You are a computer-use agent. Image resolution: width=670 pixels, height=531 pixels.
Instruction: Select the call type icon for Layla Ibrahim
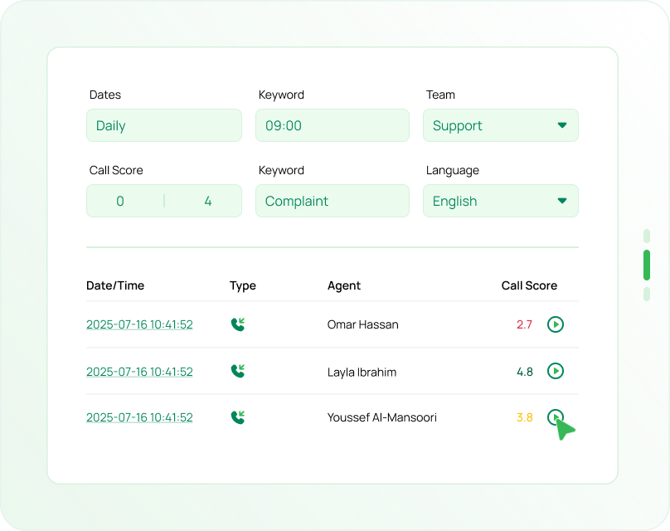click(237, 371)
